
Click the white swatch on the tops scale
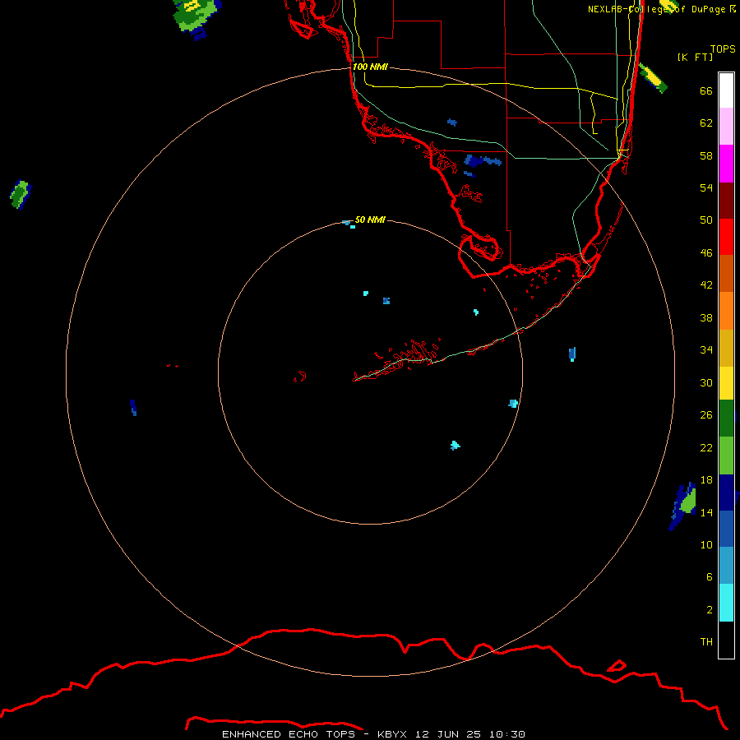[726, 90]
